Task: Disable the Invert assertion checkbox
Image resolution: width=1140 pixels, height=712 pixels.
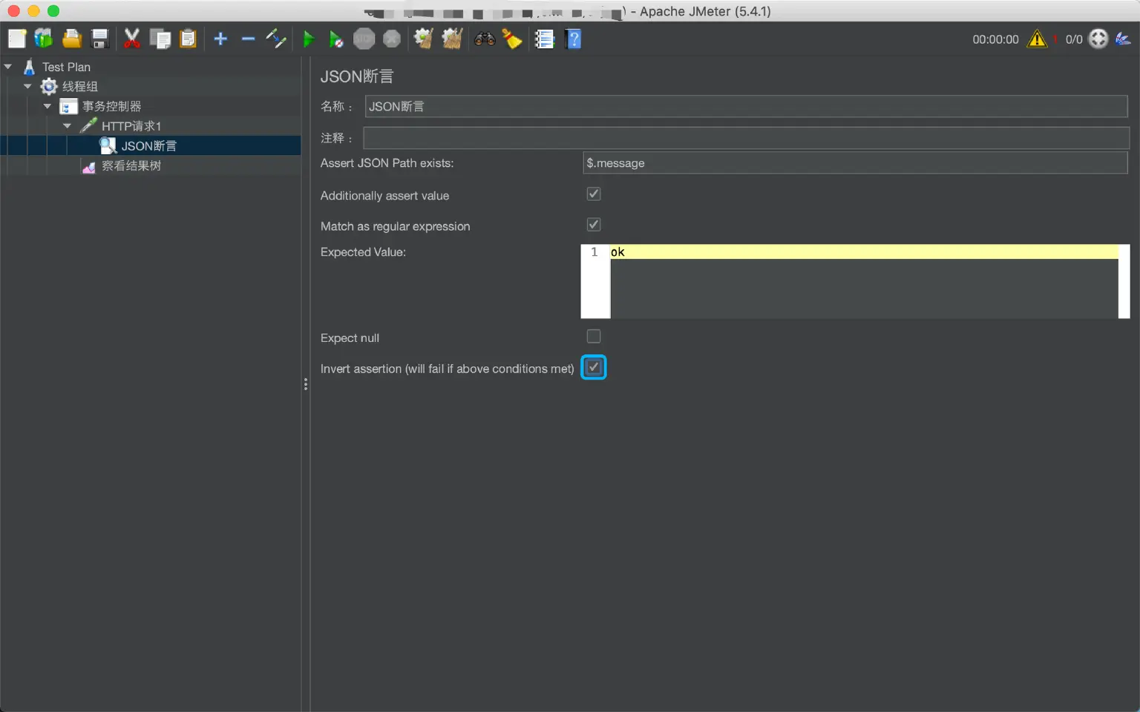Action: click(x=594, y=367)
